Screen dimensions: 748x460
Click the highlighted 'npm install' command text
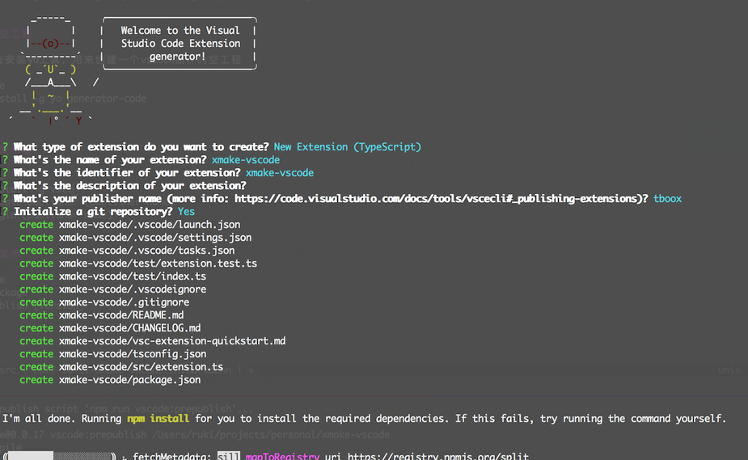pyautogui.click(x=158, y=419)
